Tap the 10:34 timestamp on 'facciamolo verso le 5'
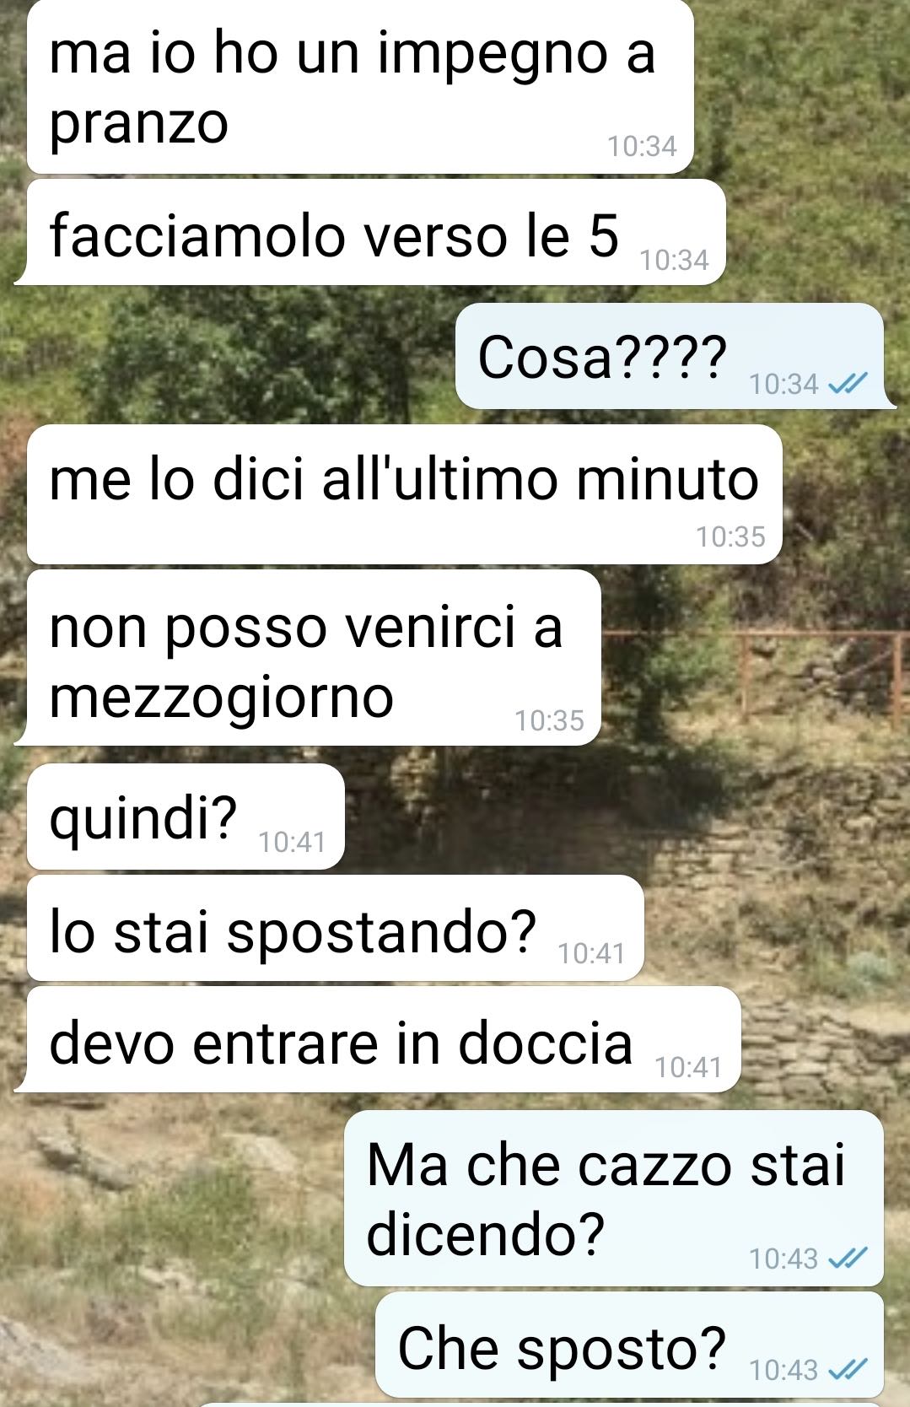This screenshot has width=910, height=1407. (674, 260)
